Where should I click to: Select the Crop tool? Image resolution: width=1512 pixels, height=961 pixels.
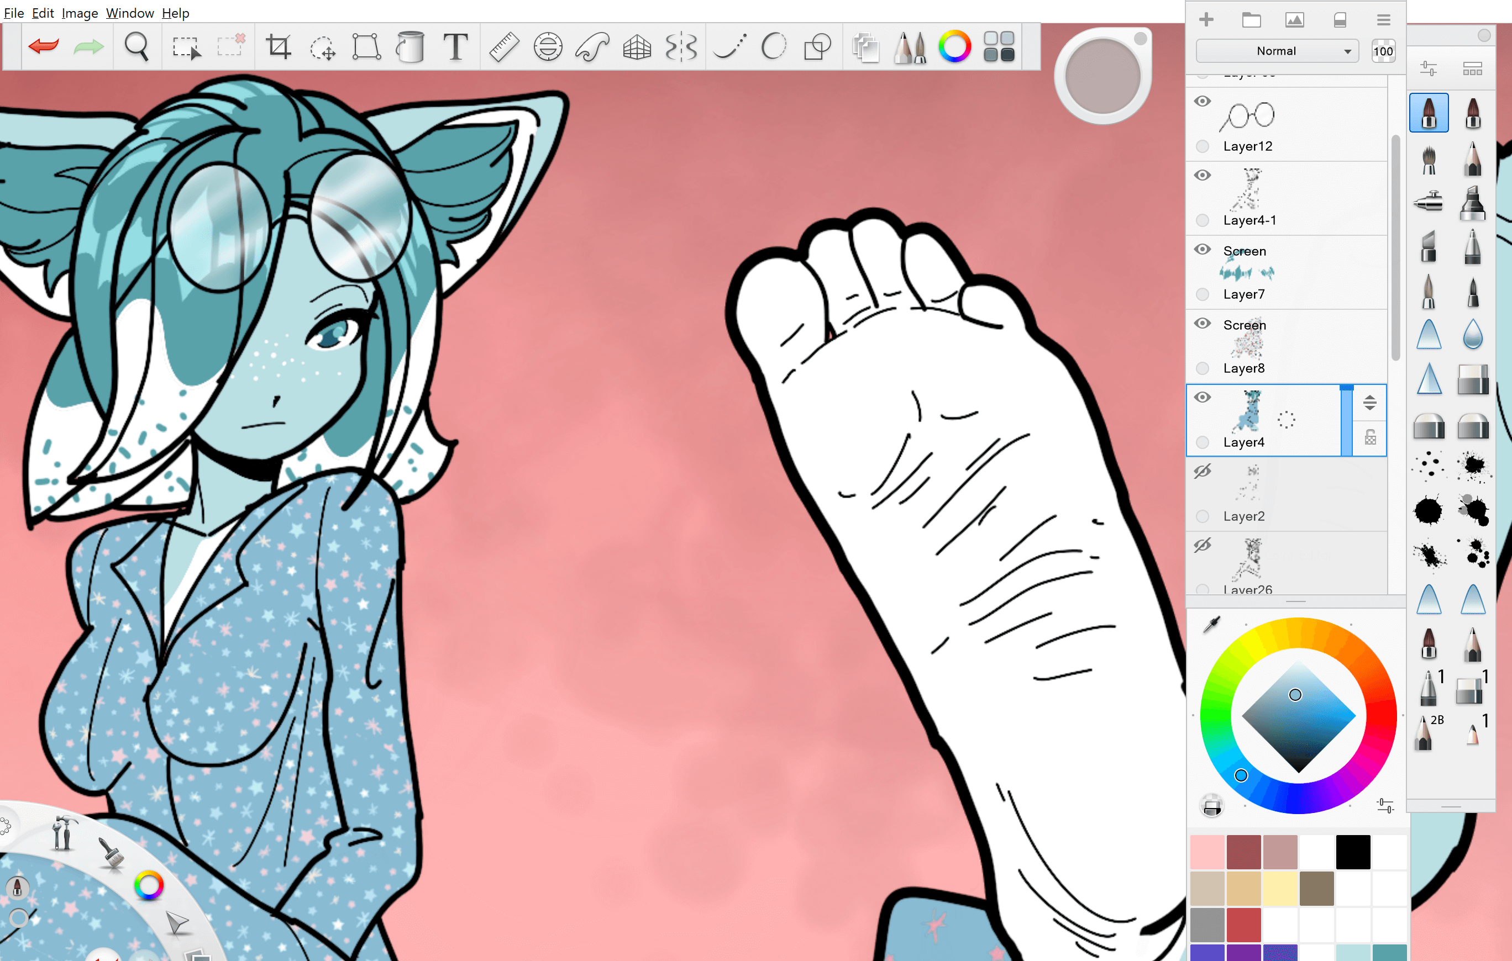tap(278, 47)
